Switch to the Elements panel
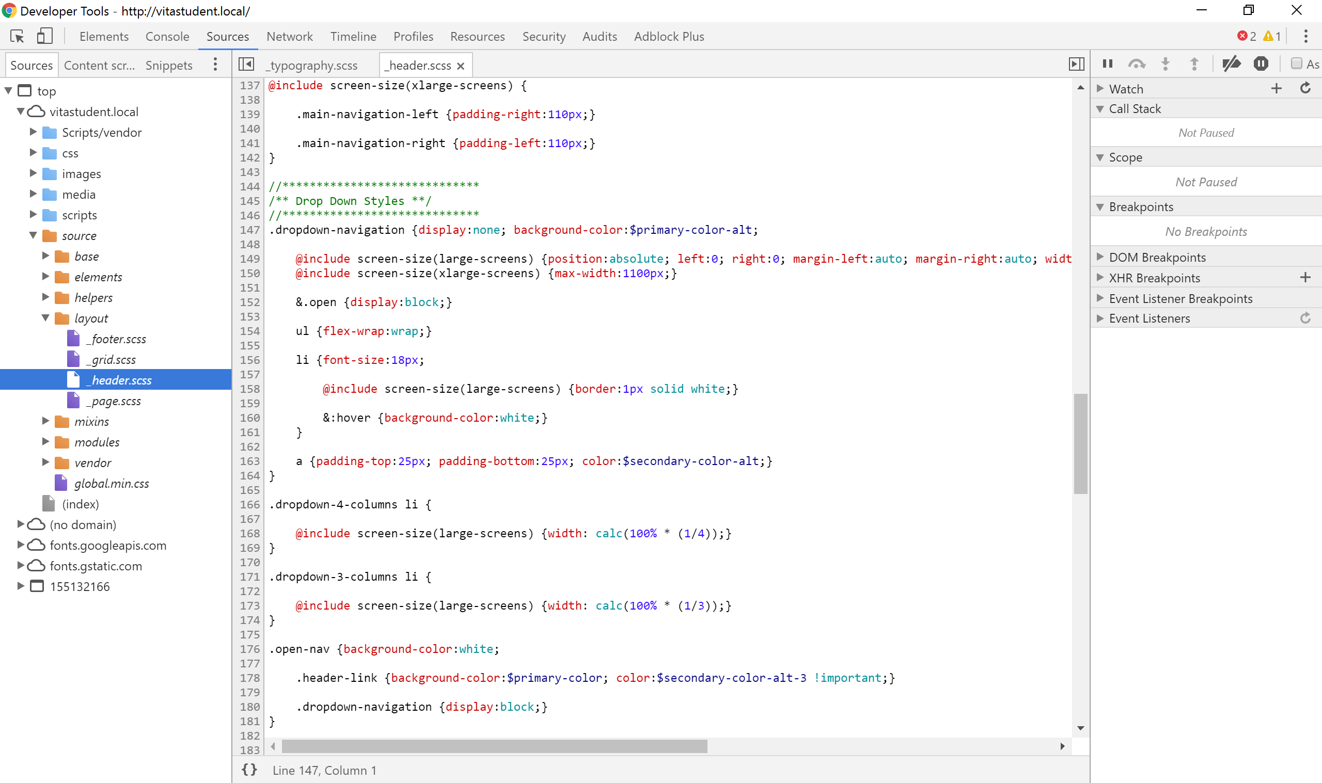Screen dimensions: 1322x783 point(104,37)
